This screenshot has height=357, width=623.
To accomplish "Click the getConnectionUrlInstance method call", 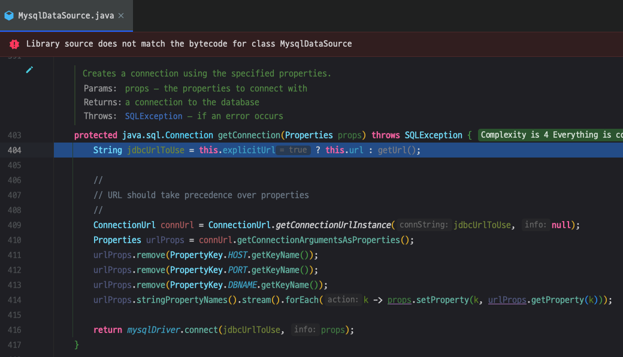I will point(333,225).
